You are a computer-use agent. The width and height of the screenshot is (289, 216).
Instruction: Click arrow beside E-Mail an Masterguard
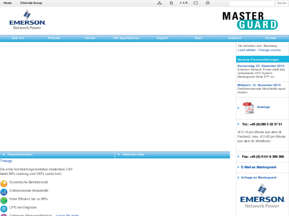pyautogui.click(x=238, y=167)
